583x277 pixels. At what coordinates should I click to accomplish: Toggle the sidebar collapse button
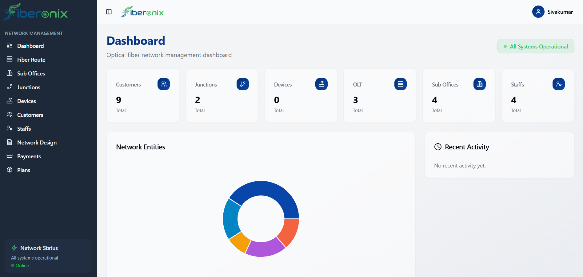click(109, 12)
